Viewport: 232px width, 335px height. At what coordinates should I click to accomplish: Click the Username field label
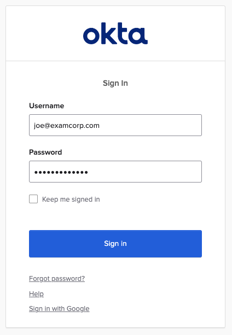tap(47, 106)
